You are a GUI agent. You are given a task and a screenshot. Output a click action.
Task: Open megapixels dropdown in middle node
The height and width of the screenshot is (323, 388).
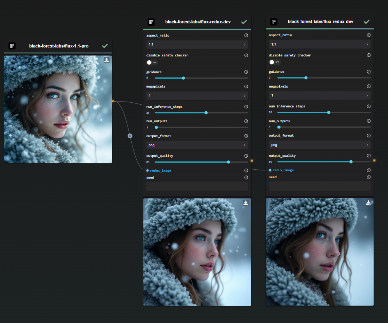pos(197,96)
